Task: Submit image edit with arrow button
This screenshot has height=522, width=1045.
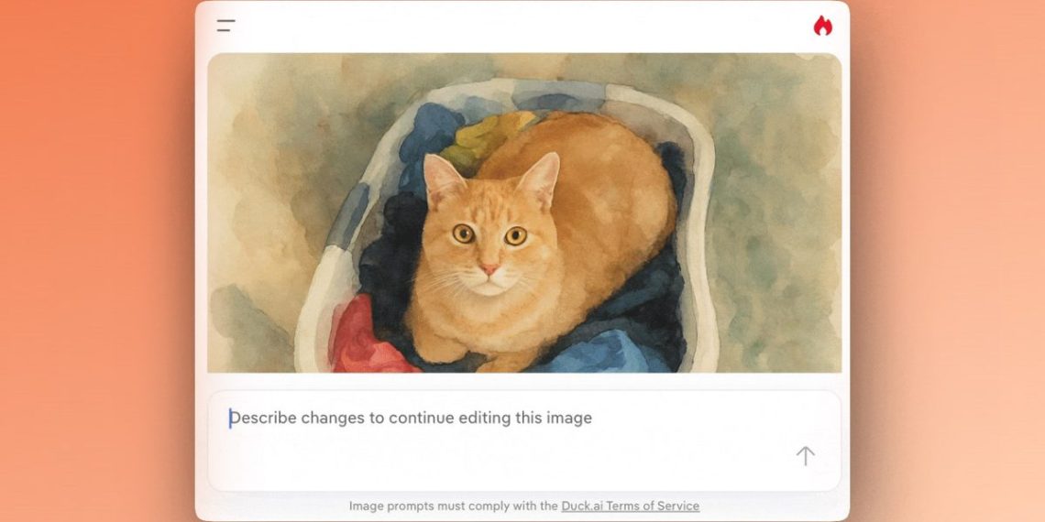Action: [x=805, y=456]
